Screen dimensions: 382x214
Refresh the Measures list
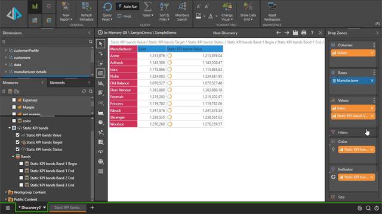[84, 92]
